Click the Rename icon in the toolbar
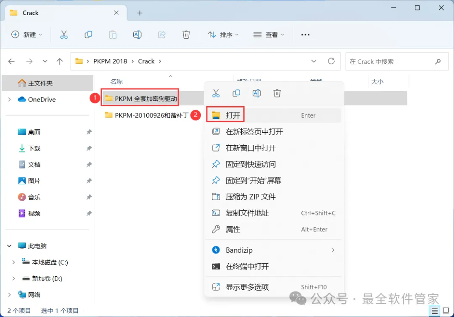 137,35
